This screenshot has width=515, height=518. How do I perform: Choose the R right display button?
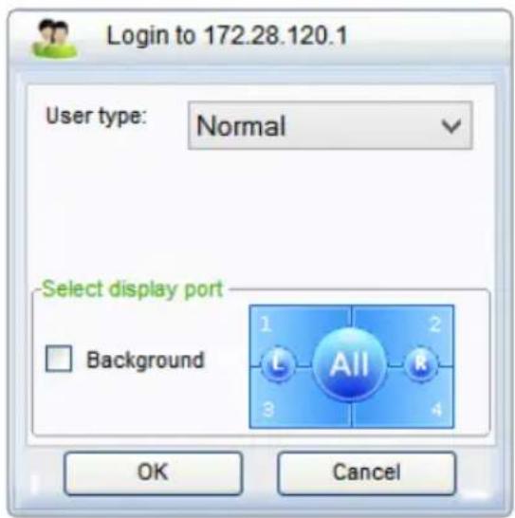pyautogui.click(x=421, y=363)
